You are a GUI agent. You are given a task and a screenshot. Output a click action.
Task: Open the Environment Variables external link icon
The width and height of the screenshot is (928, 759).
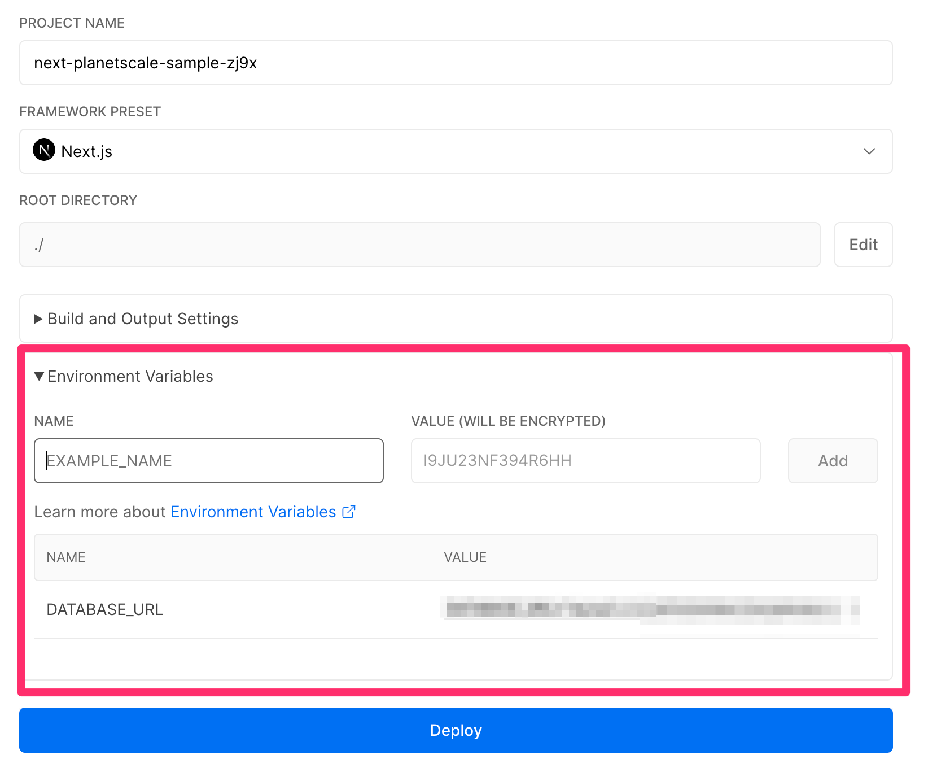tap(349, 511)
